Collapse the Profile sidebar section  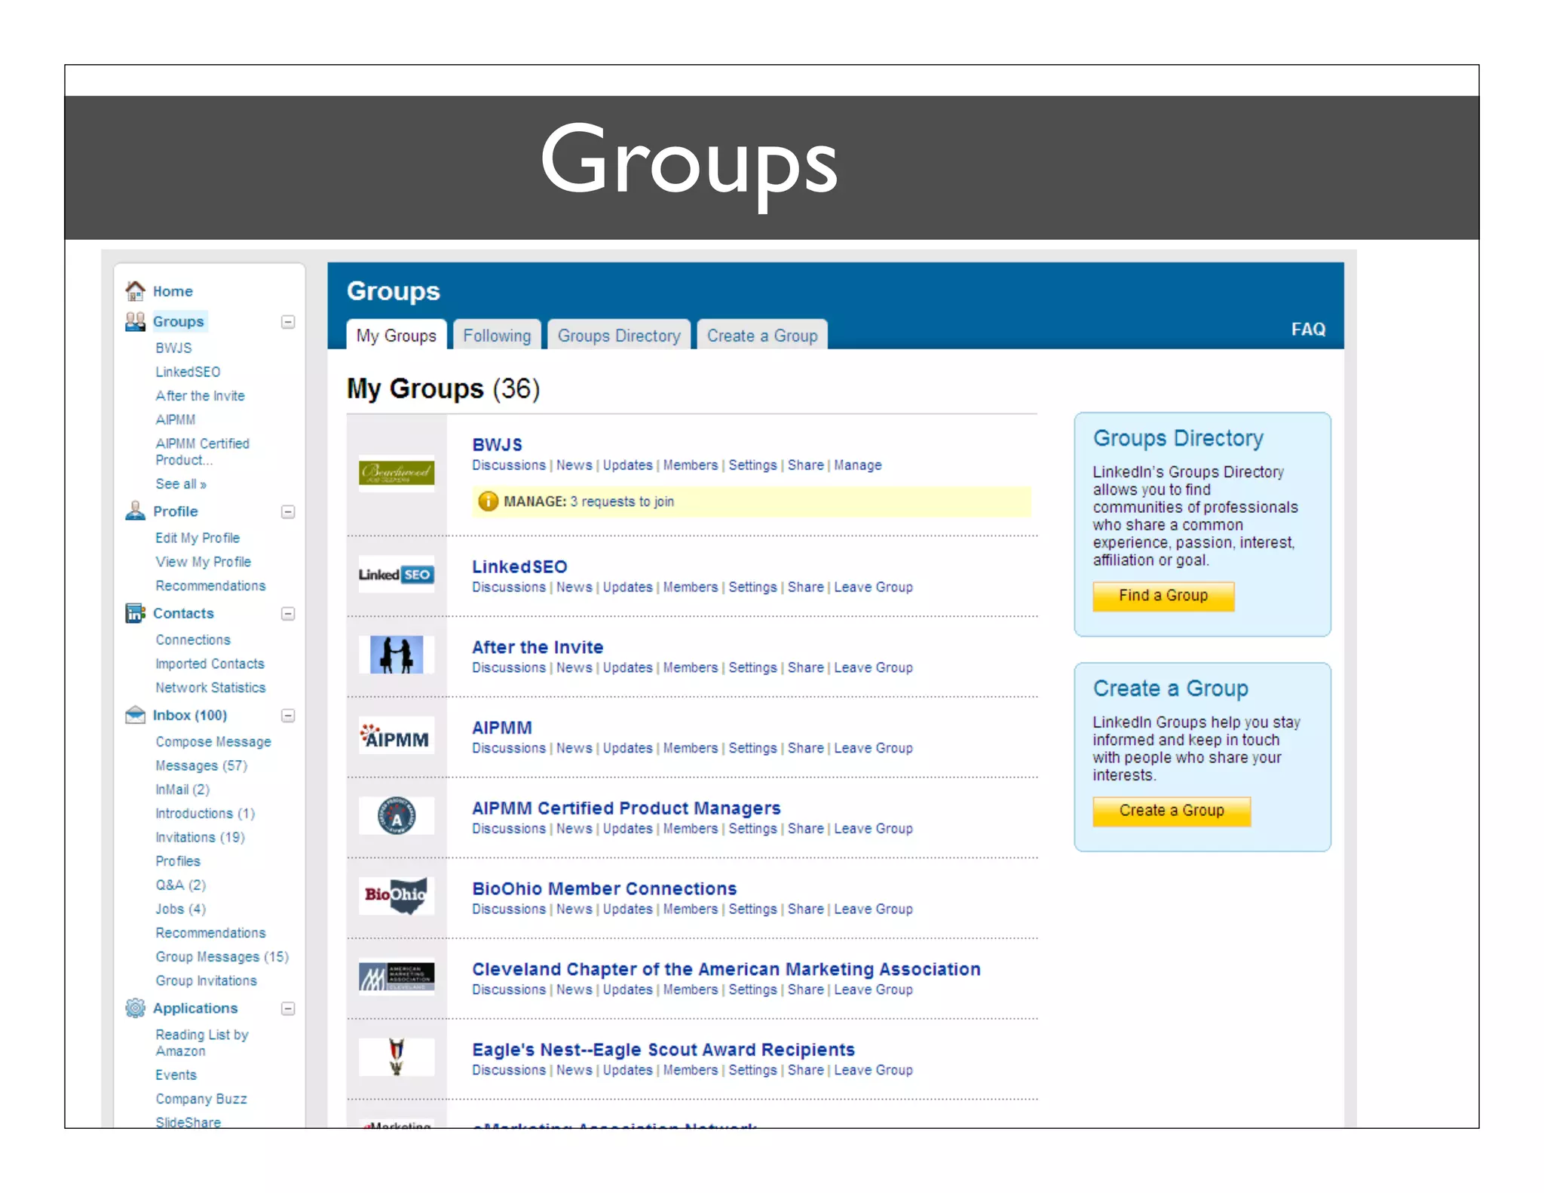click(x=288, y=512)
